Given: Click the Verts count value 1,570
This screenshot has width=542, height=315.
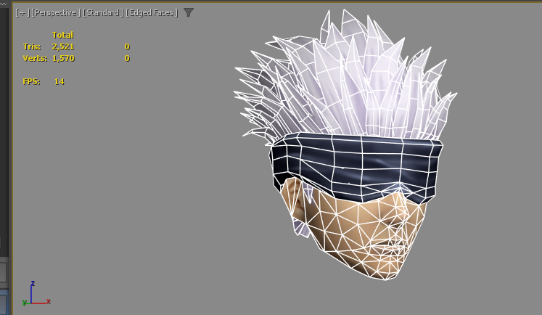Looking at the screenshot, I should click(63, 58).
